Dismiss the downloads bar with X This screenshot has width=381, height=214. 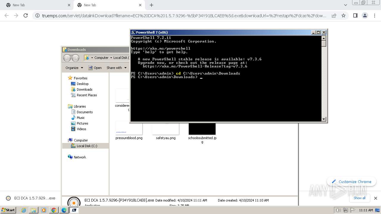(x=376, y=198)
